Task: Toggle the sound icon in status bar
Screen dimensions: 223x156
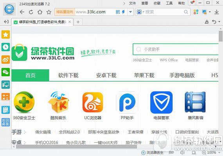Action: coord(182,152)
